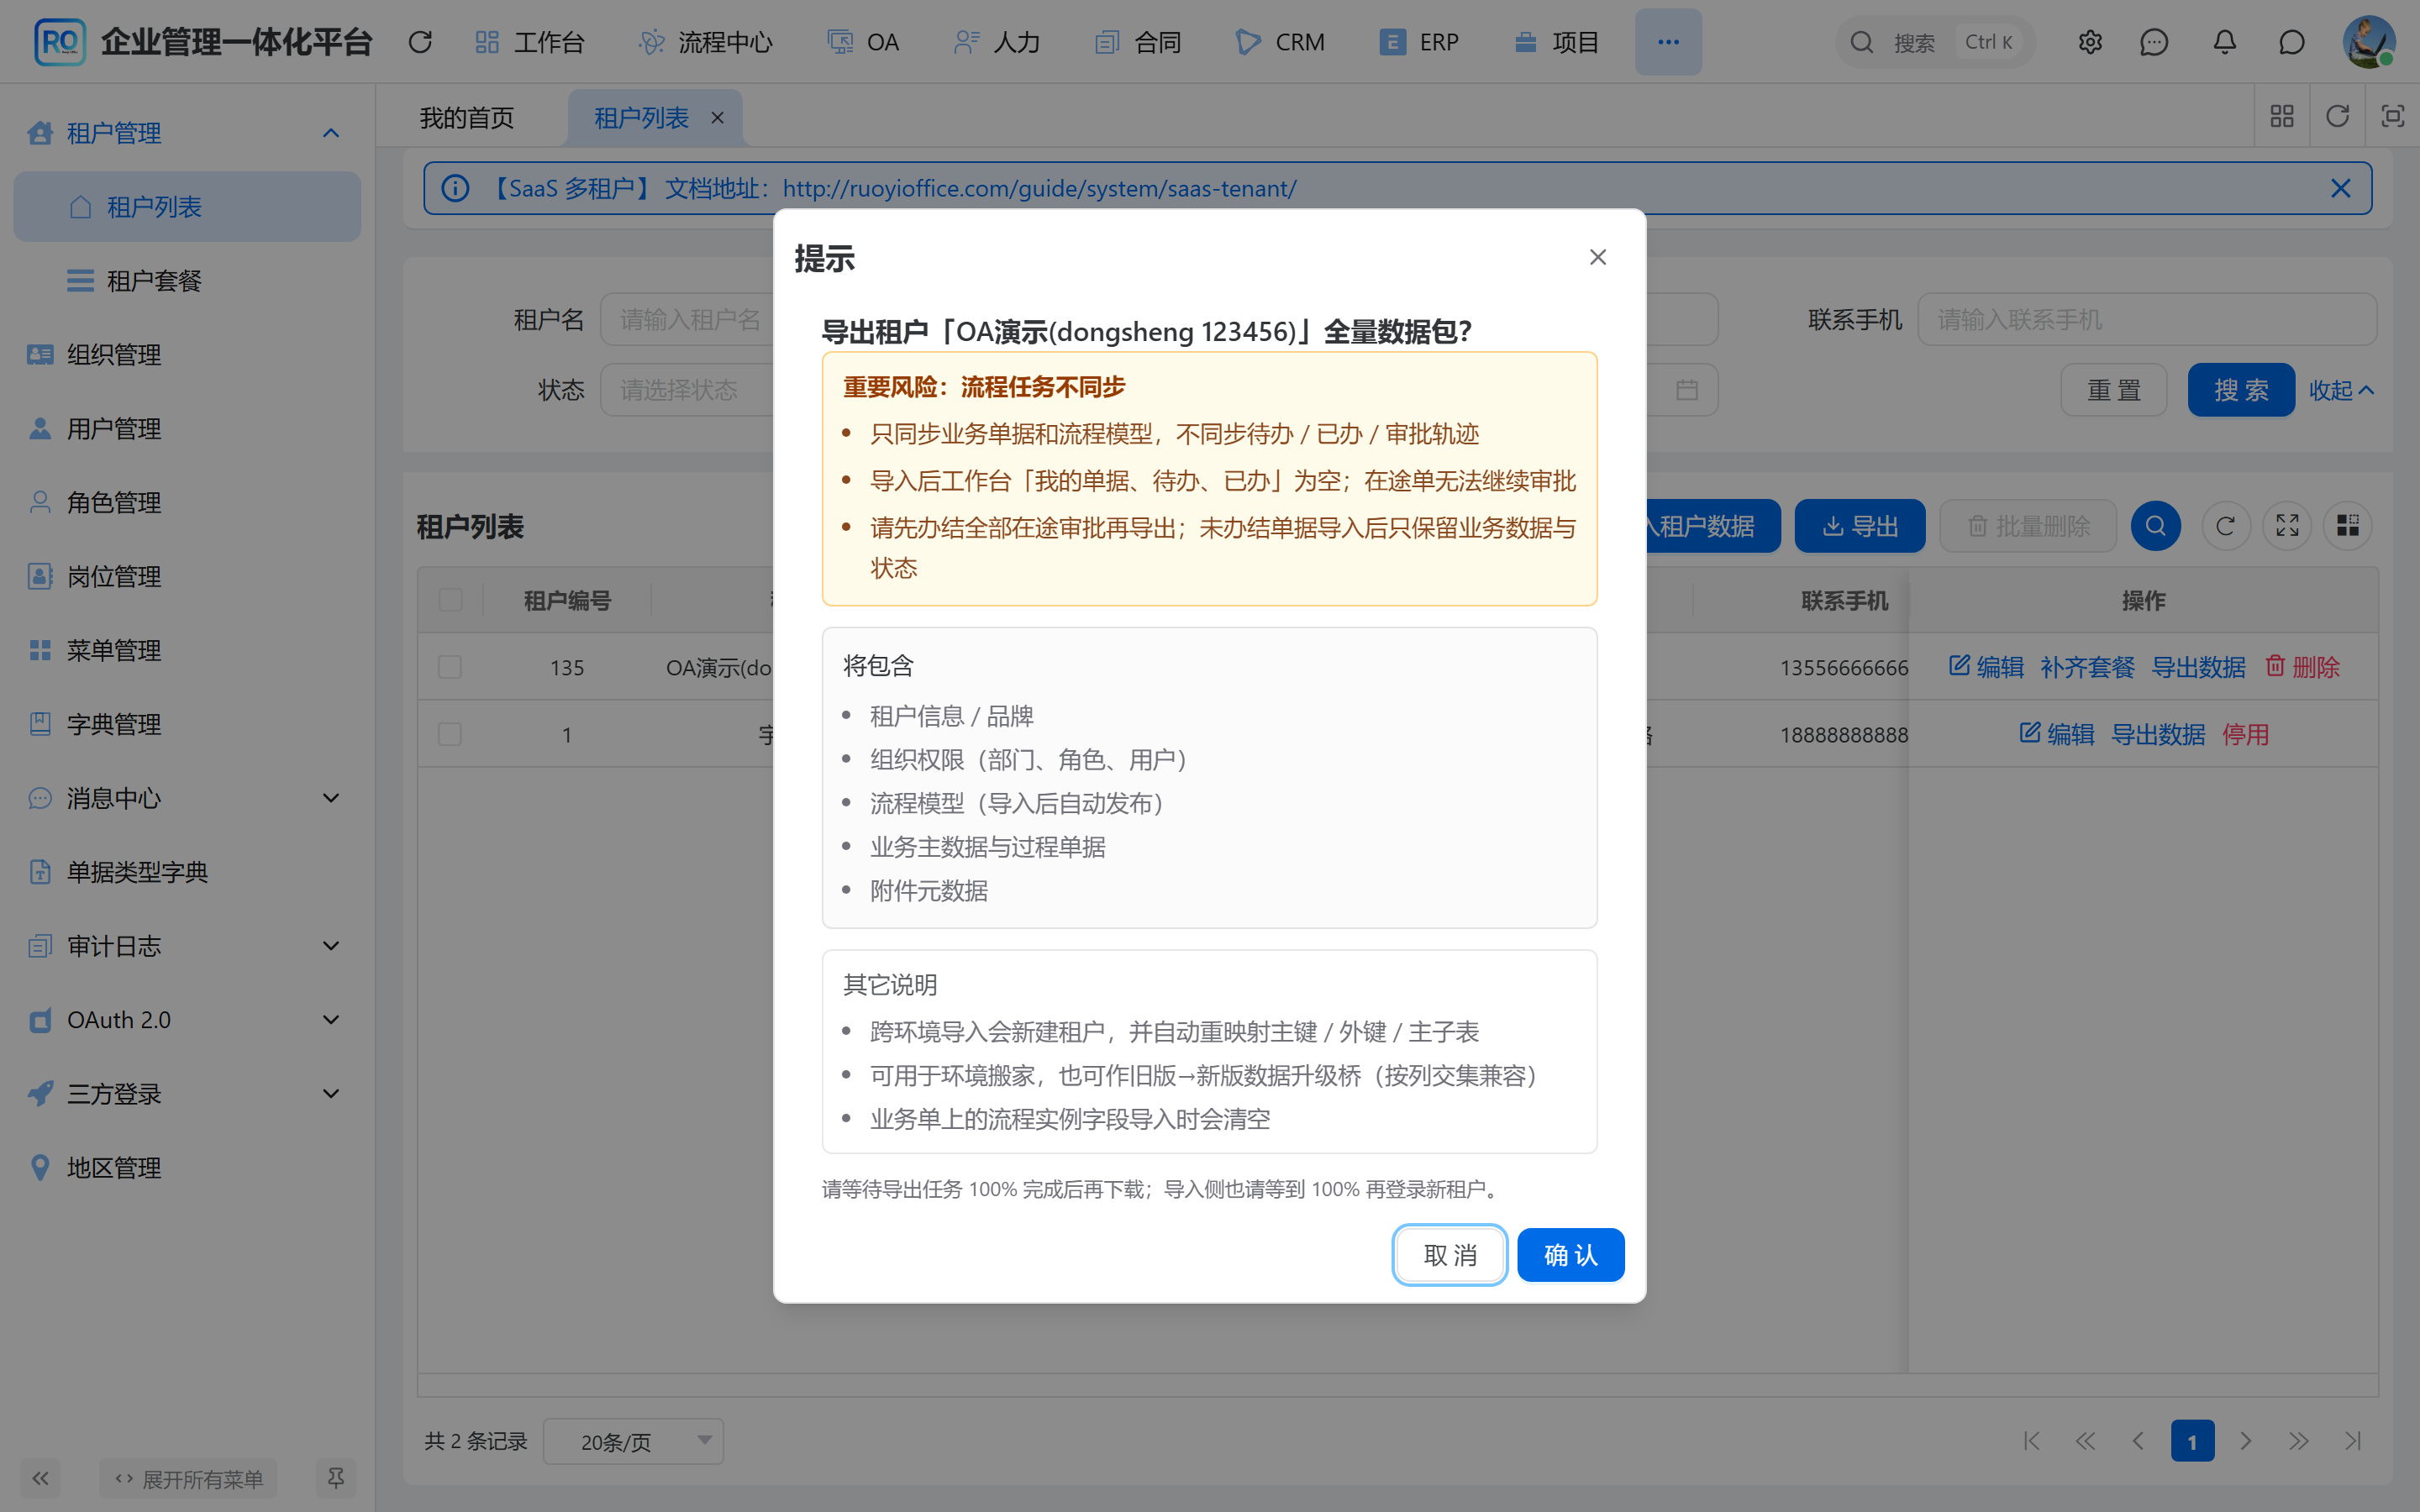Refresh the table with circular arrow icon
Screen dimensions: 2420x1512
(x=2225, y=526)
